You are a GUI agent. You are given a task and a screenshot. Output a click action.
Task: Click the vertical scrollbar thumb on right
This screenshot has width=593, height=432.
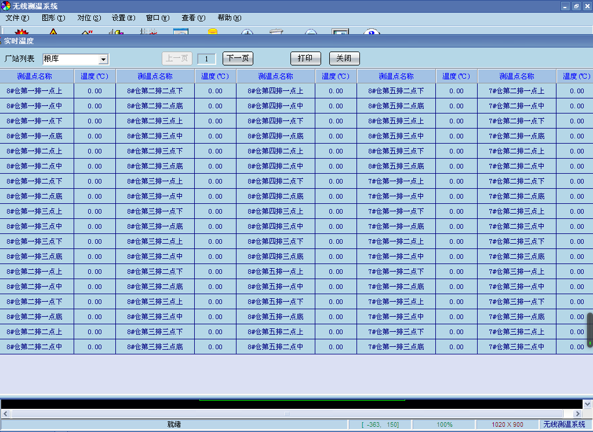click(590, 330)
